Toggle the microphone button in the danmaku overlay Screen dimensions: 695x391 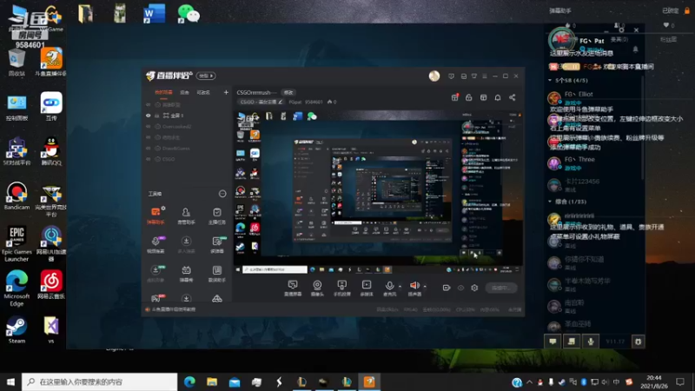click(x=591, y=341)
